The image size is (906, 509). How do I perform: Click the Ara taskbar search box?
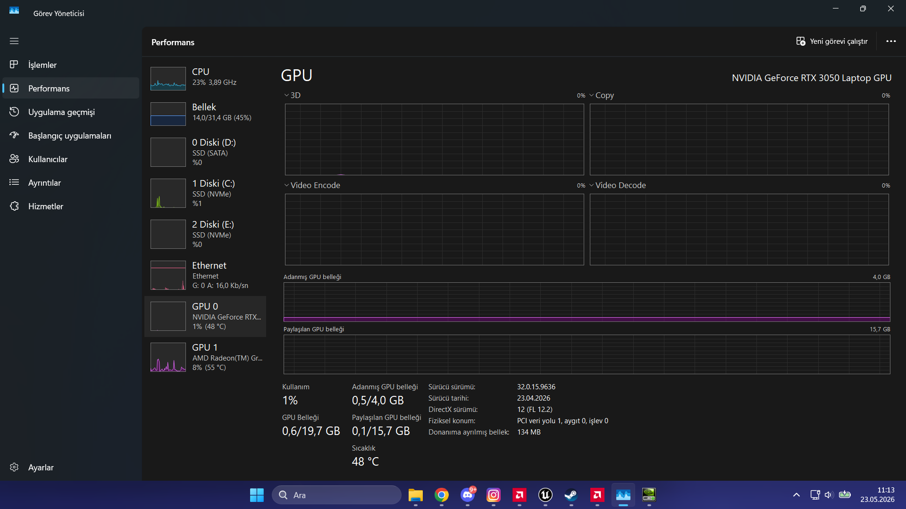(336, 495)
